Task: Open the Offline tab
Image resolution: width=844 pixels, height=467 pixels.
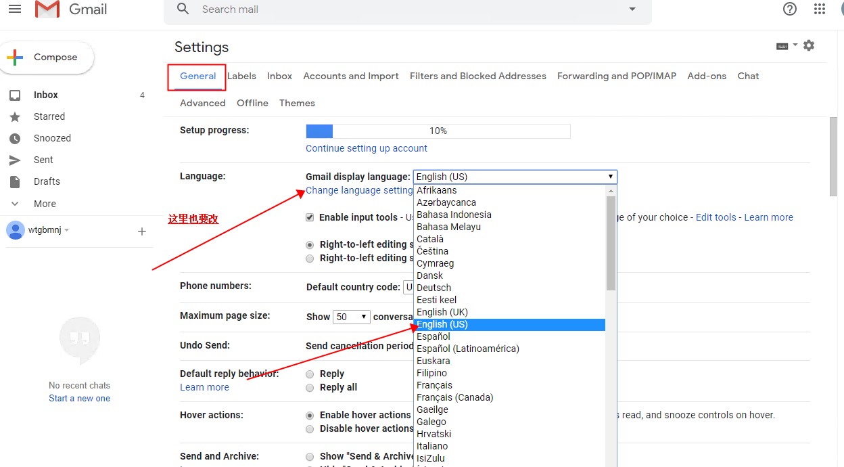Action: pyautogui.click(x=252, y=104)
